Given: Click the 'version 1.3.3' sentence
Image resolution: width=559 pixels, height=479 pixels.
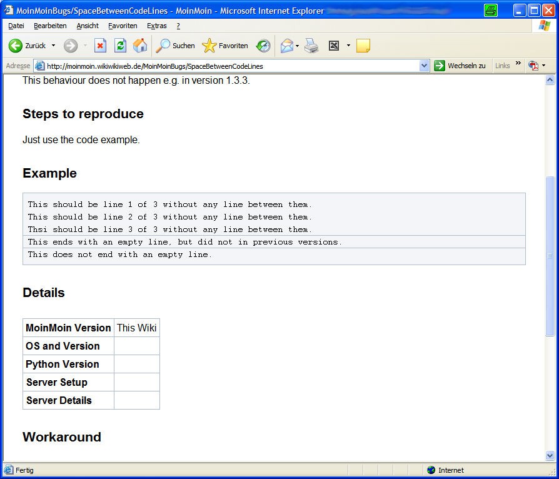Looking at the screenshot, I should (x=136, y=81).
